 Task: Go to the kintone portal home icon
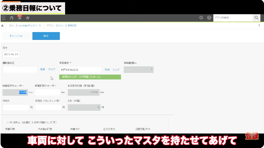(12, 18)
